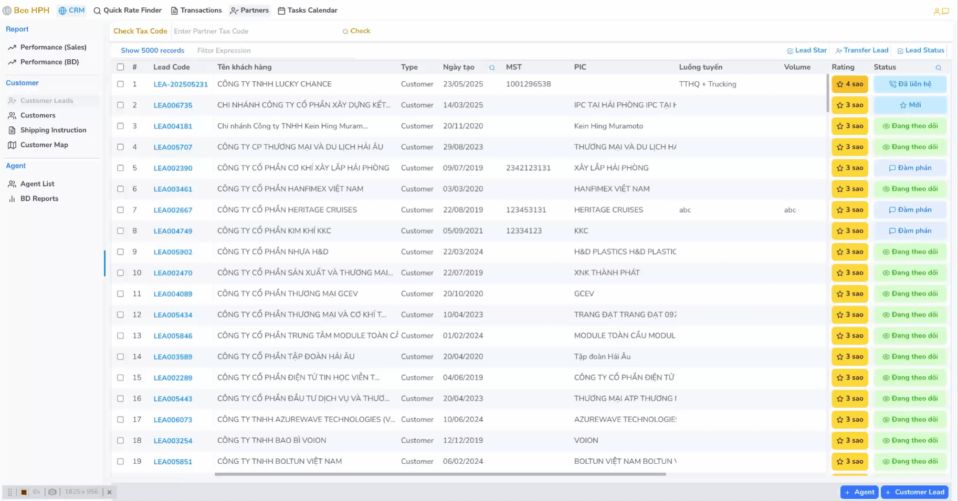Switch to Transactions tab
The height and width of the screenshot is (501, 958).
click(196, 10)
